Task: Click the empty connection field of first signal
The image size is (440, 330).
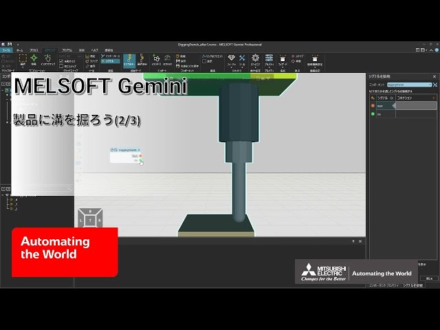Action: [x=416, y=106]
